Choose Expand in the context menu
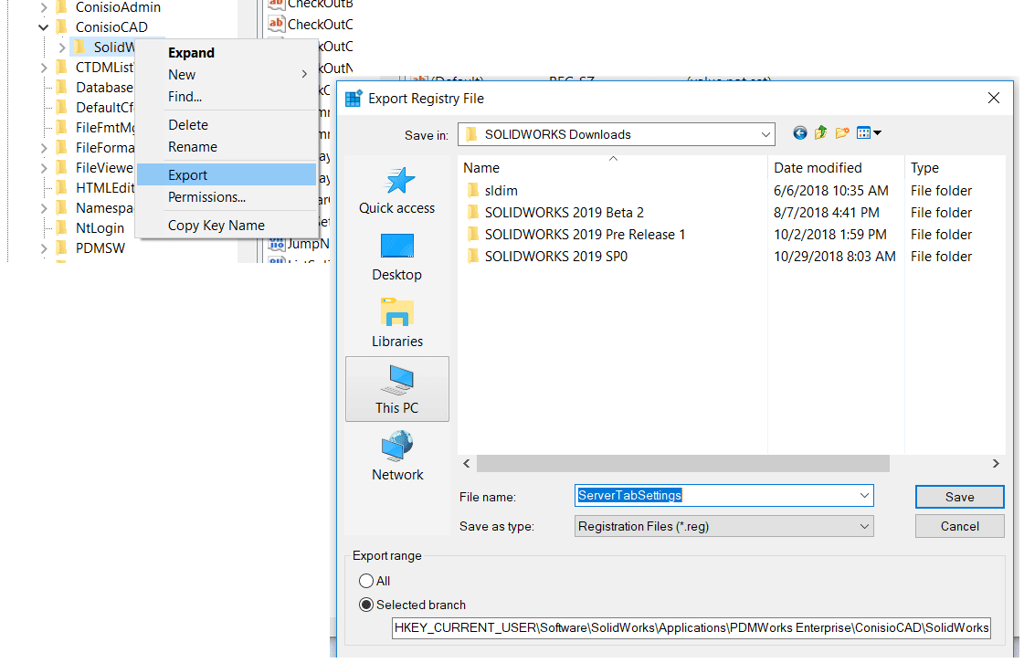 [x=226, y=53]
